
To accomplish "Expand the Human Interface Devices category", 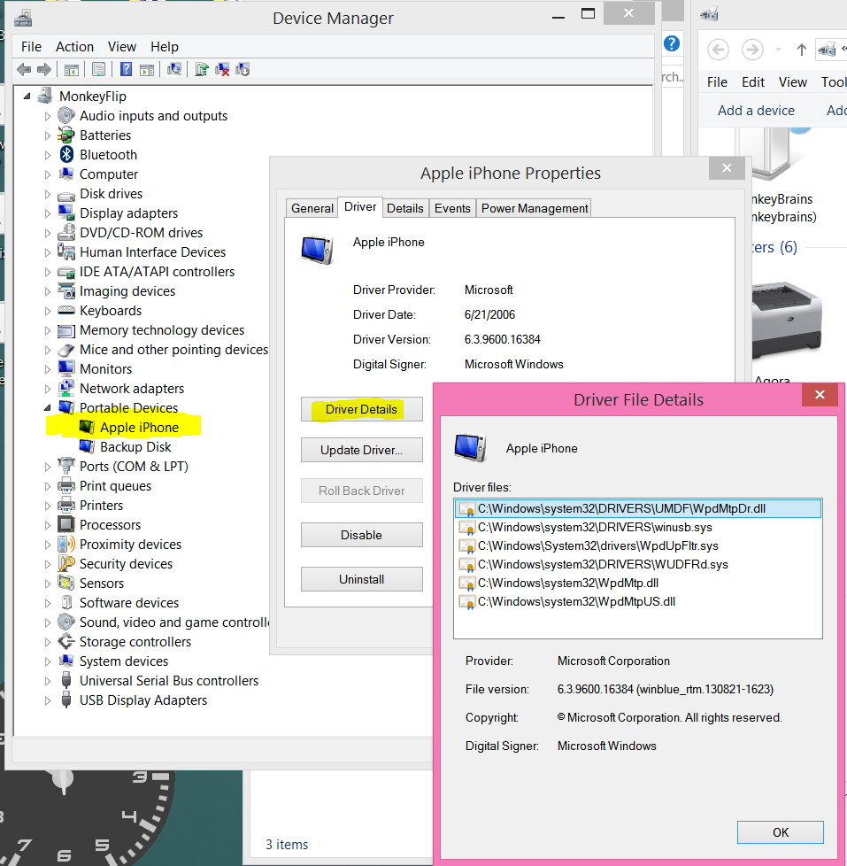I will coord(48,252).
